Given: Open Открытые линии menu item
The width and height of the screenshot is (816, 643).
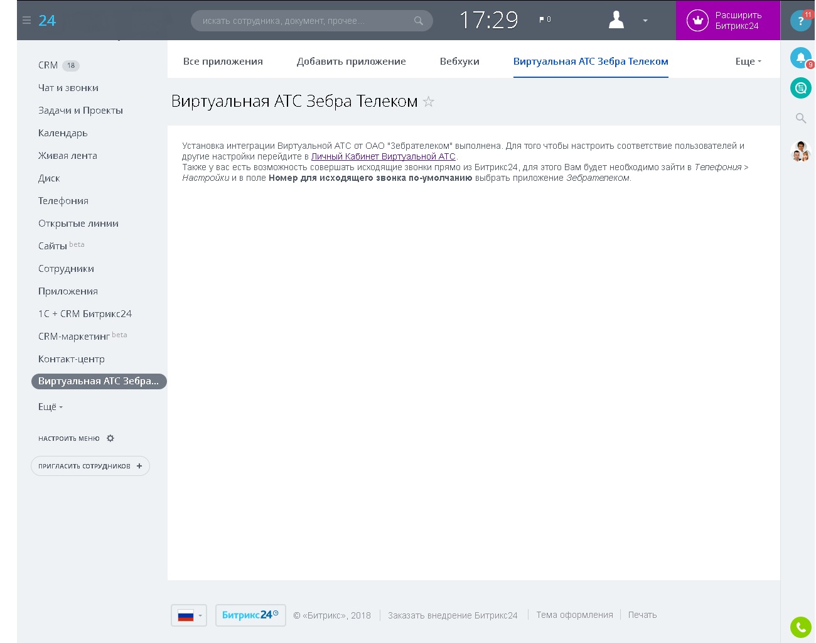Looking at the screenshot, I should coord(78,224).
